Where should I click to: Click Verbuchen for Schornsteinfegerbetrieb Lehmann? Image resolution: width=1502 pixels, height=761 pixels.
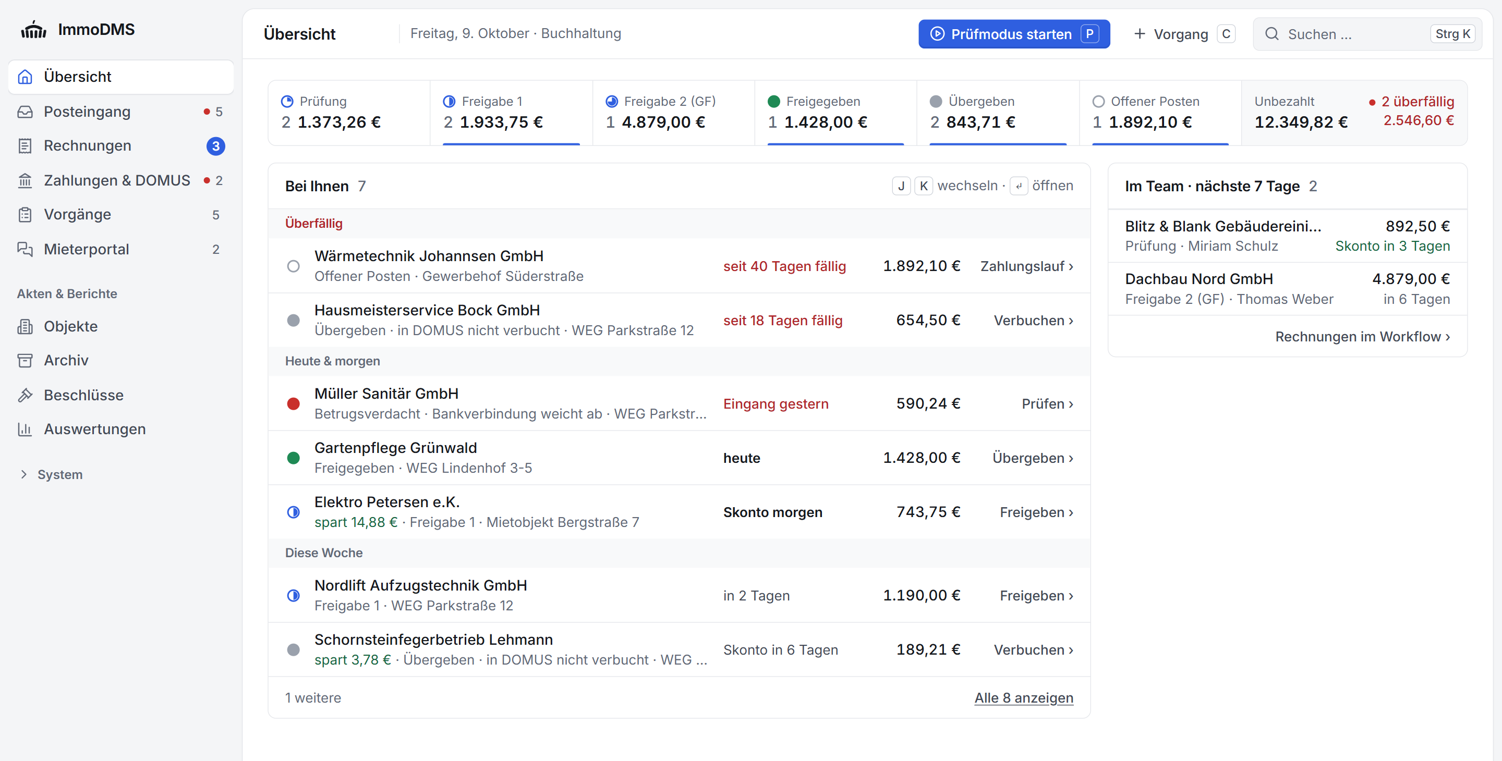(x=1033, y=649)
